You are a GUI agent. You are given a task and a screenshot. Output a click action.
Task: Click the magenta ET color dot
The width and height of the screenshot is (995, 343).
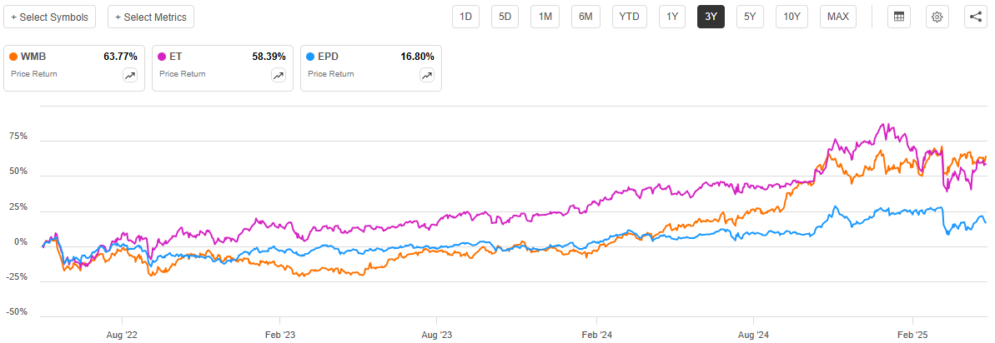(x=162, y=57)
